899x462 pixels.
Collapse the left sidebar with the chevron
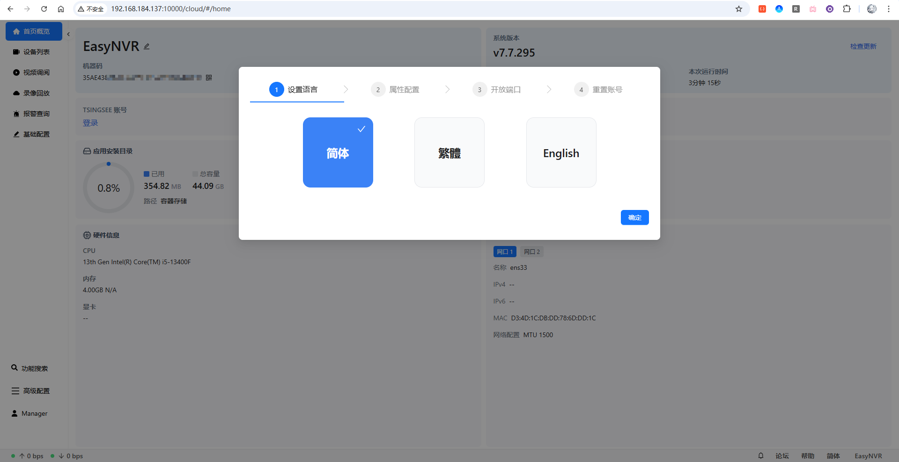[x=68, y=34]
